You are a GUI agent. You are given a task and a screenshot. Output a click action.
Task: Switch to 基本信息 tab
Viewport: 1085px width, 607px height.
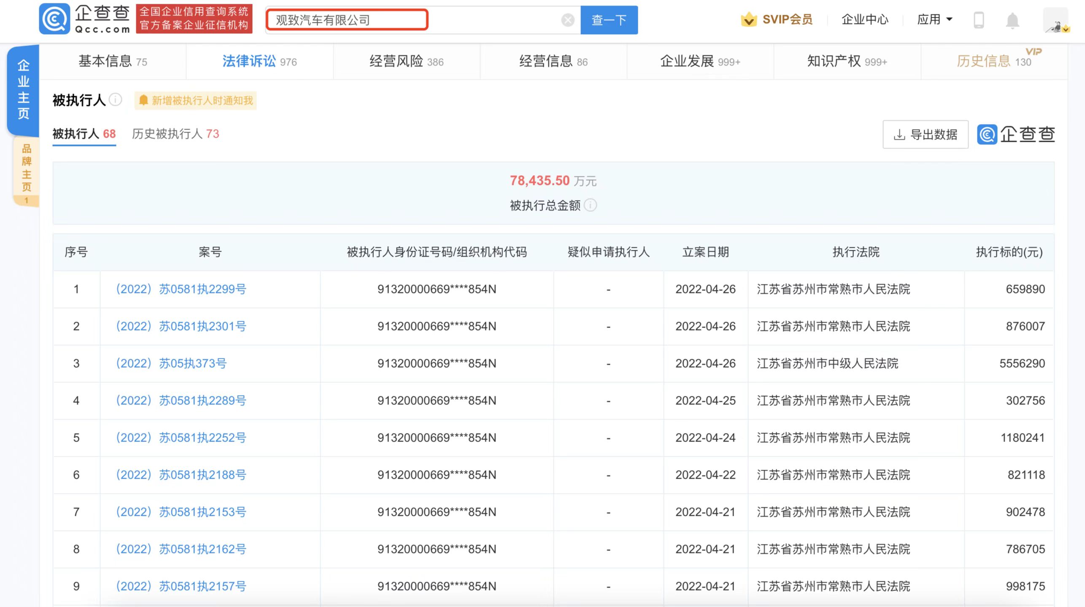coord(113,62)
